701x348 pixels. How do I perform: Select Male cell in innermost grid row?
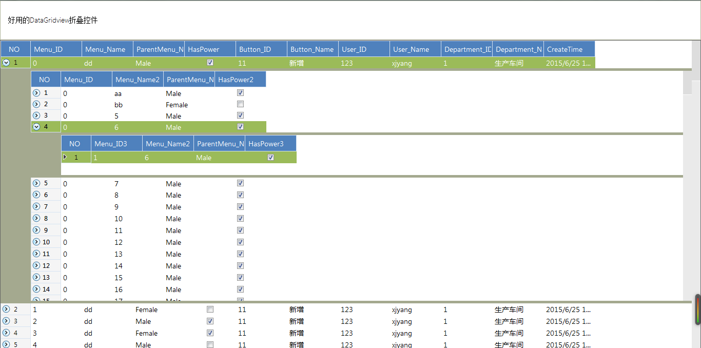coord(220,158)
